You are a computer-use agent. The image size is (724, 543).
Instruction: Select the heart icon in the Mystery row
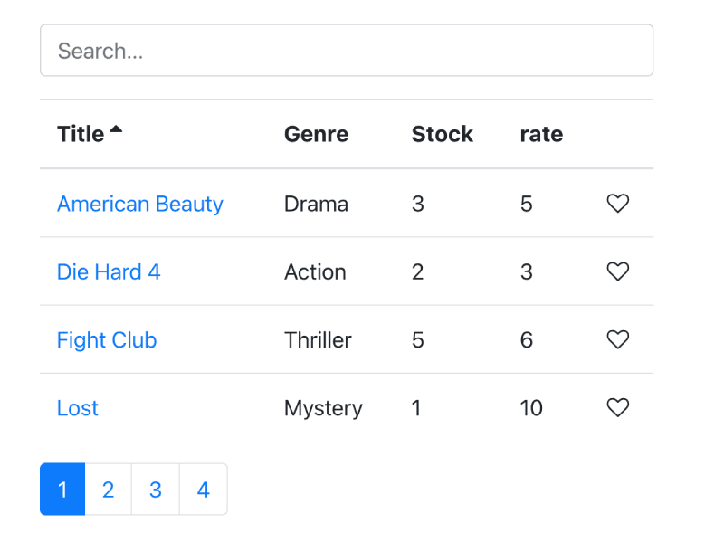pos(617,407)
